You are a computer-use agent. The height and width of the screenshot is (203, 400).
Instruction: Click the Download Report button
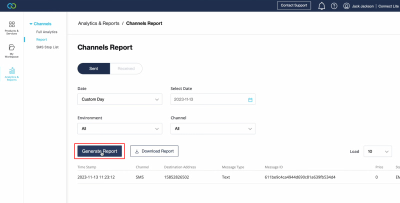[x=154, y=151]
